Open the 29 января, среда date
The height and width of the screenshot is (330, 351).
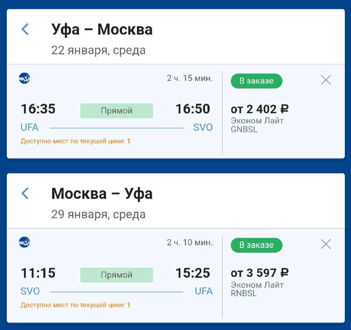[x=98, y=214]
